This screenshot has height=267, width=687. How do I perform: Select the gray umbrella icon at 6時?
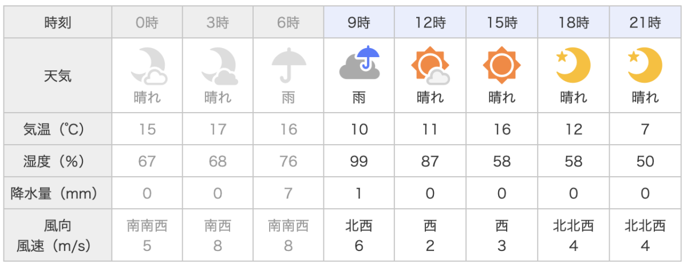(x=289, y=65)
